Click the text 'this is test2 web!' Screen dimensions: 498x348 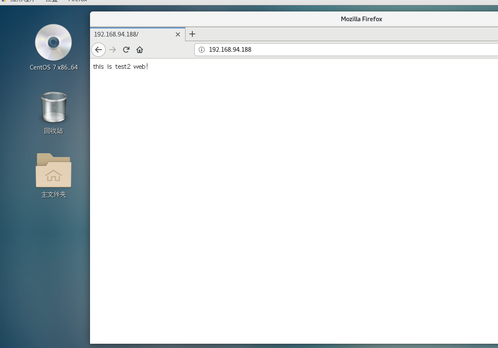point(121,66)
